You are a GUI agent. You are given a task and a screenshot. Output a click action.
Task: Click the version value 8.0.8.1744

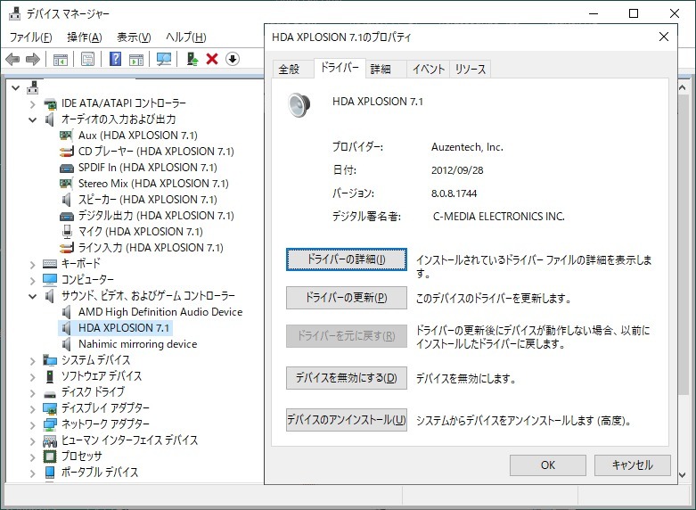point(454,193)
